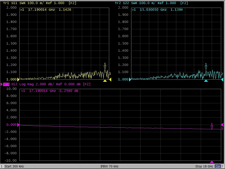The image size is (225, 169).
Task: Click the highlighted Tr3 trace label
Action: (6, 84)
